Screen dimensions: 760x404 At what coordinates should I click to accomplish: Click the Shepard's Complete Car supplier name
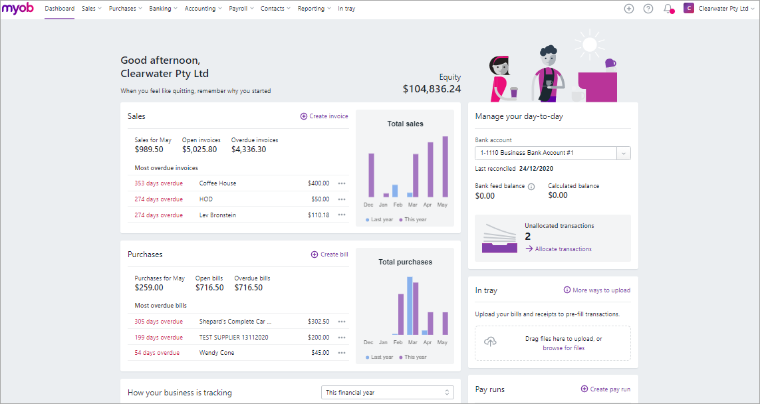235,322
